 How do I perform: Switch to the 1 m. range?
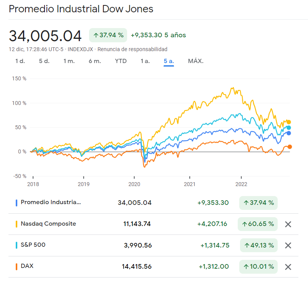click(x=69, y=61)
